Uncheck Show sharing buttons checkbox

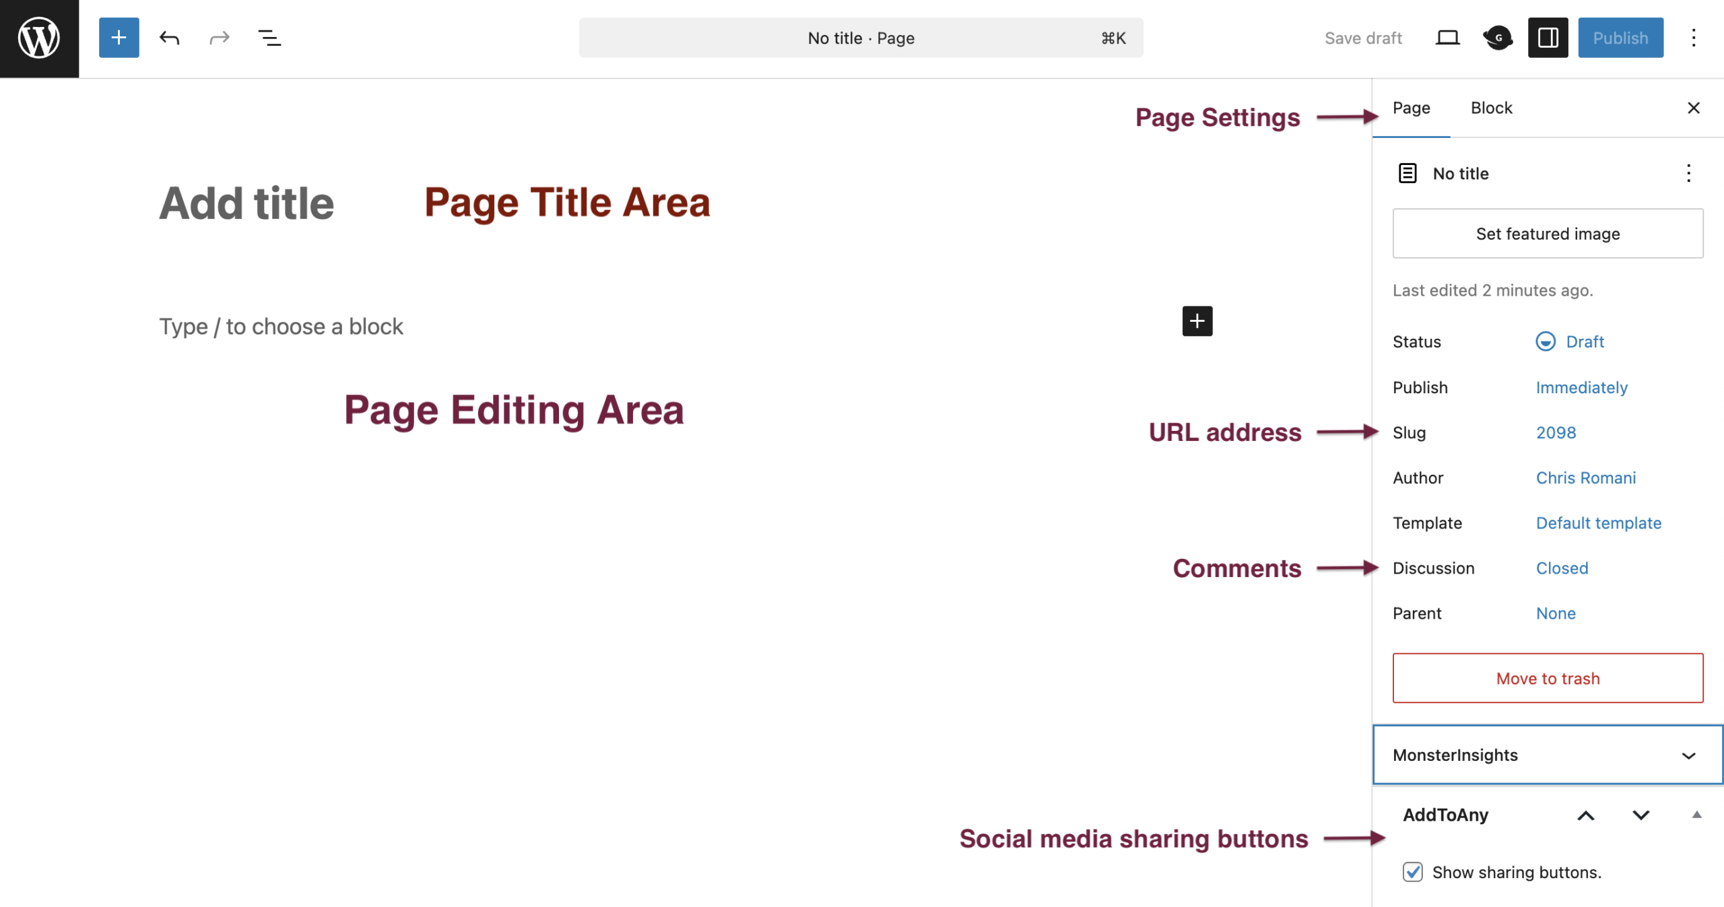click(x=1412, y=872)
